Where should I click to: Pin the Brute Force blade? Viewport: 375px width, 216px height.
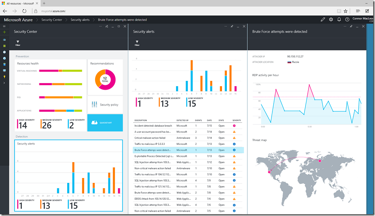[350, 27]
